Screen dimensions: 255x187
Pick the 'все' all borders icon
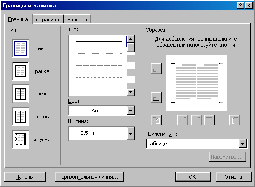21,94
